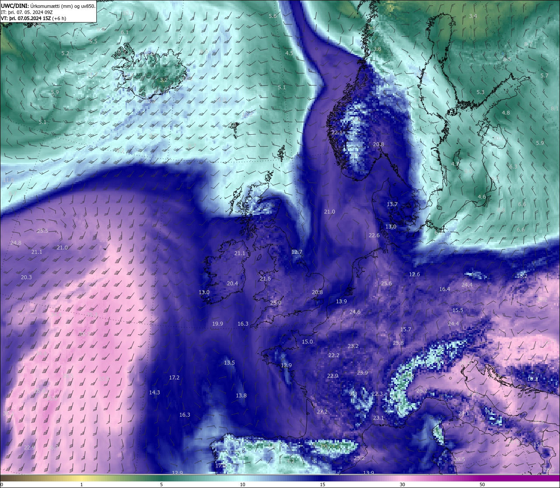Select the 25.0 value over Wales
The image size is (560, 488).
276,303
